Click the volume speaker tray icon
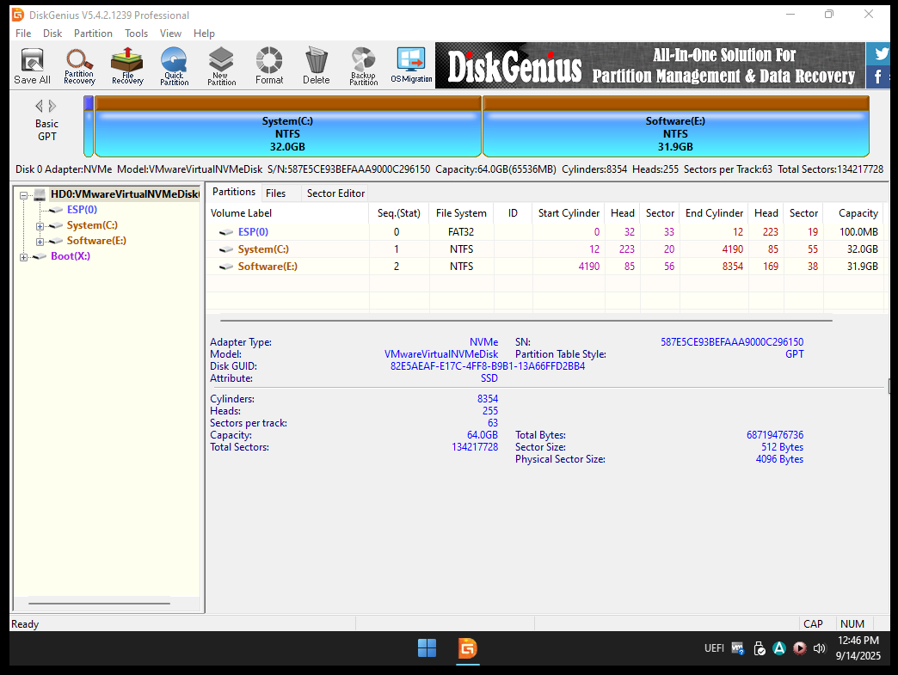 (820, 648)
